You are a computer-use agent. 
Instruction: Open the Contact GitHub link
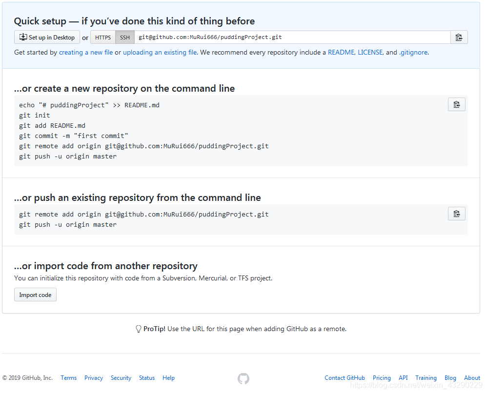pos(345,378)
